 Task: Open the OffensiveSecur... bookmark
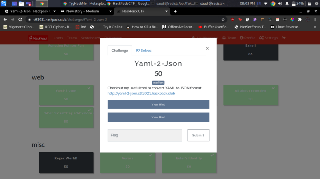pyautogui.click(x=178, y=27)
